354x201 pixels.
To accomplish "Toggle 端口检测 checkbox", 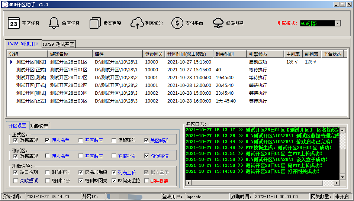I will click(x=16, y=172).
